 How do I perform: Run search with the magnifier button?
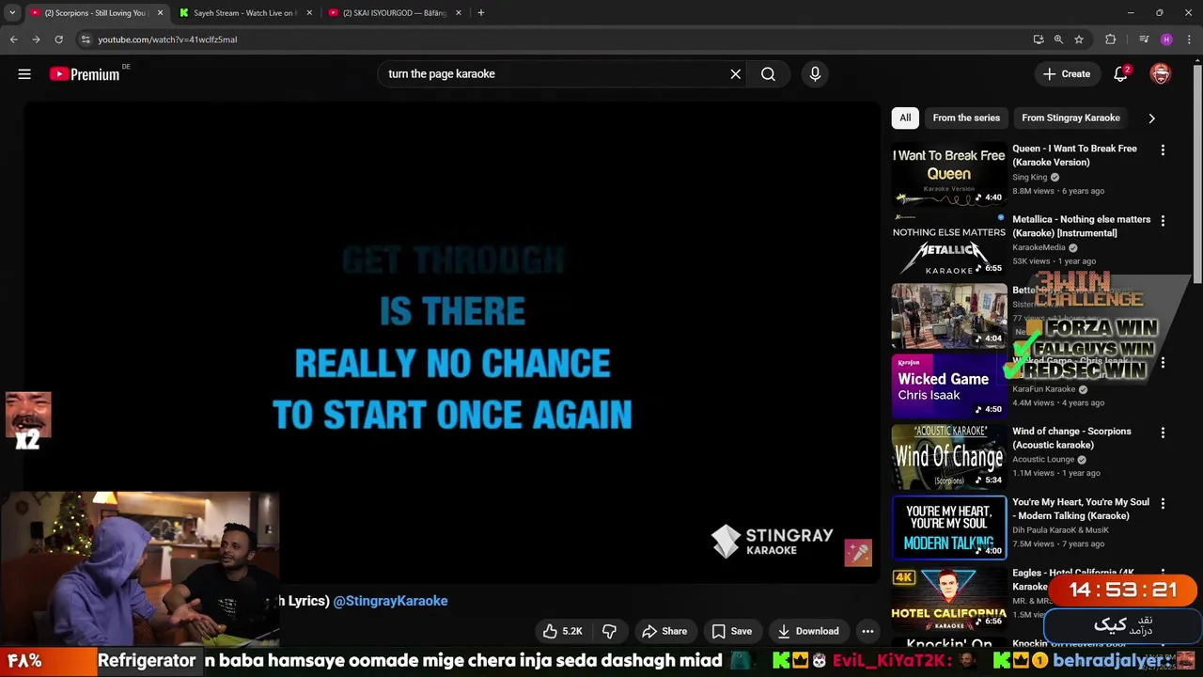coord(768,74)
